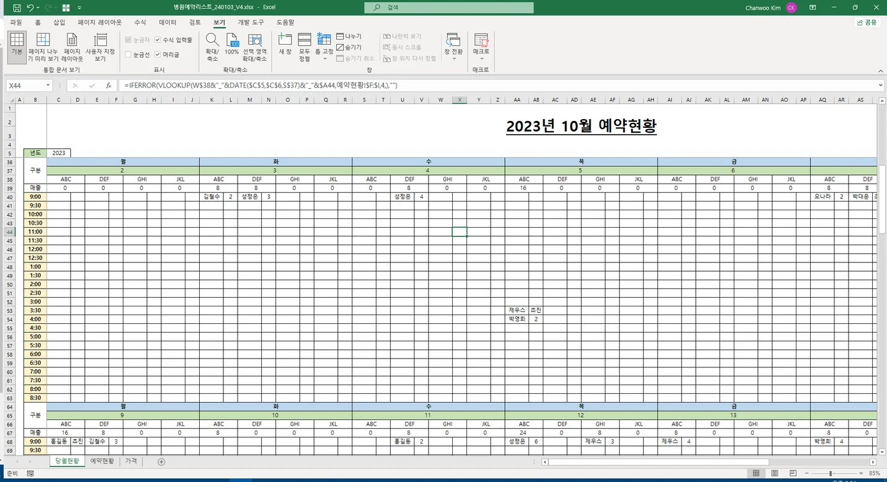Click the macro record status bar icon
The width and height of the screenshot is (887, 482).
[30, 474]
